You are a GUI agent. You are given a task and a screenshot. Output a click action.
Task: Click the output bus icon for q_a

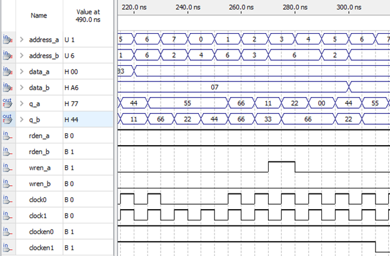(x=7, y=103)
